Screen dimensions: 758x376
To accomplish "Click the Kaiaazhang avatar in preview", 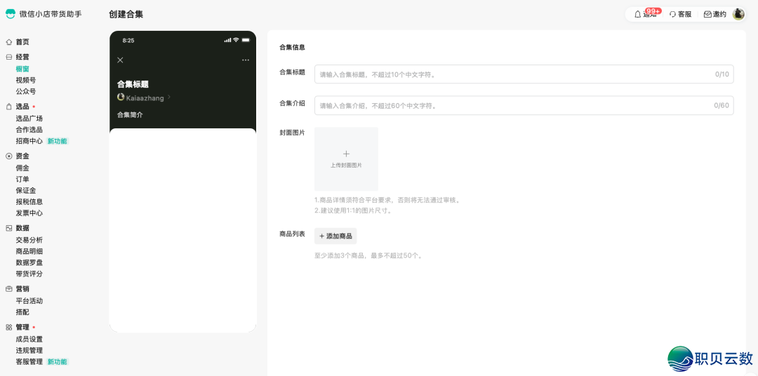I will click(121, 97).
